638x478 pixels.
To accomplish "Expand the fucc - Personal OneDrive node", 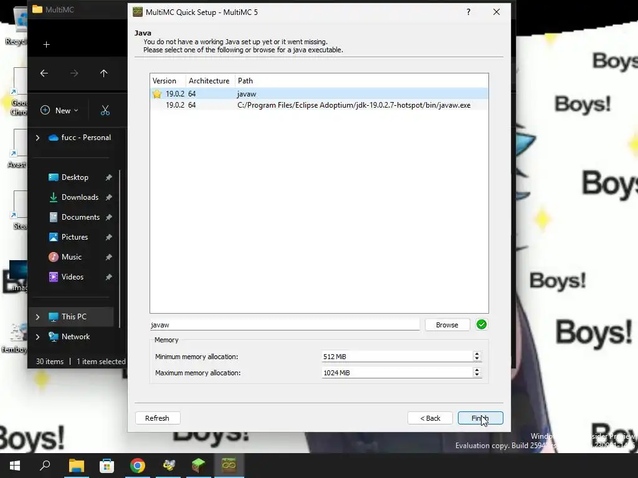I will coord(37,138).
